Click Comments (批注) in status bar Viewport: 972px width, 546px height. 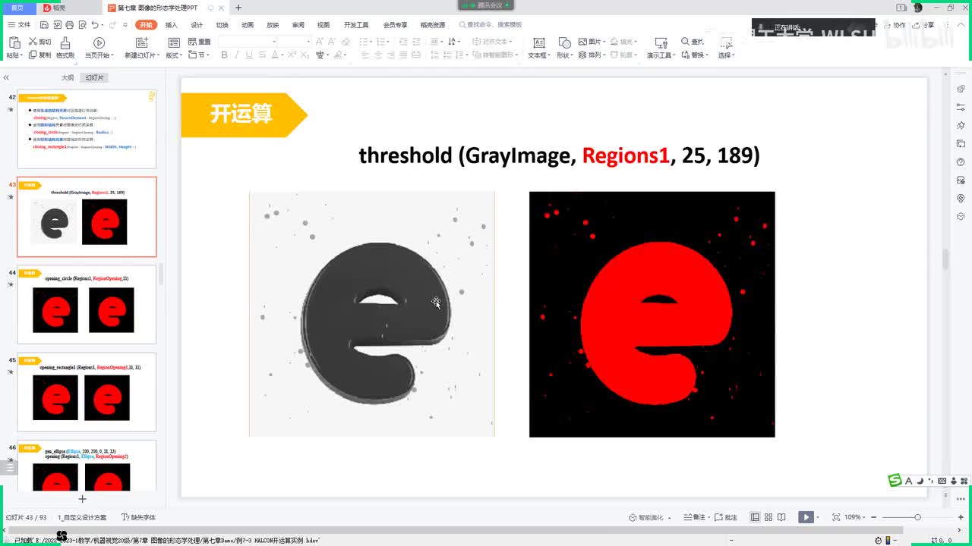[x=726, y=517]
